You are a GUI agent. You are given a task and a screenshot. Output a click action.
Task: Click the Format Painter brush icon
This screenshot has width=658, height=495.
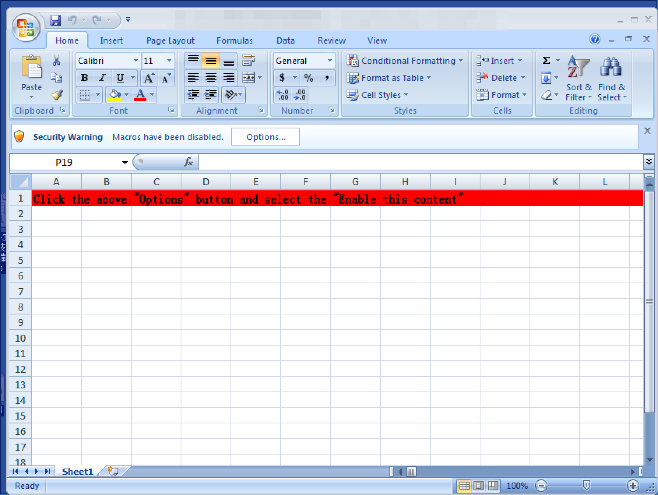pos(57,95)
